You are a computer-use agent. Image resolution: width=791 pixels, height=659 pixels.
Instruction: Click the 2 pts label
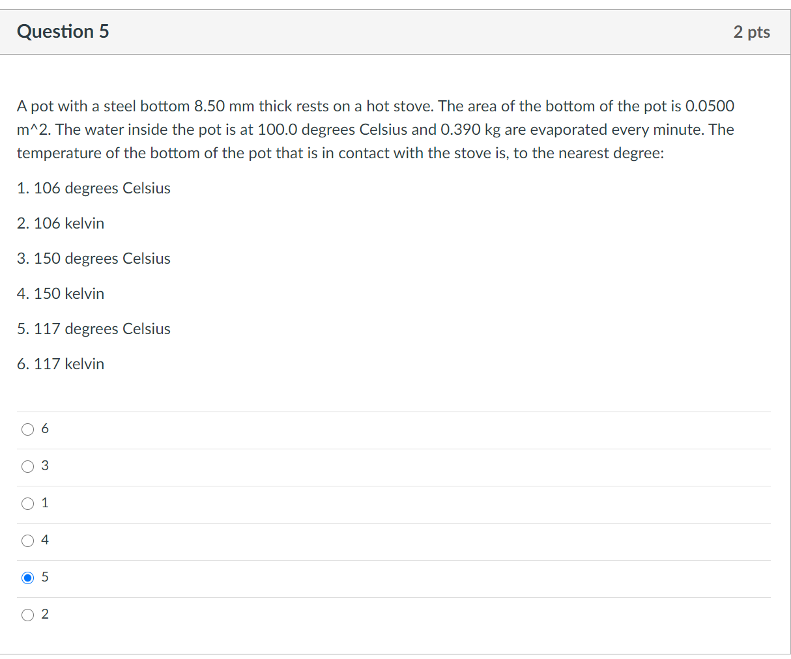coord(752,31)
